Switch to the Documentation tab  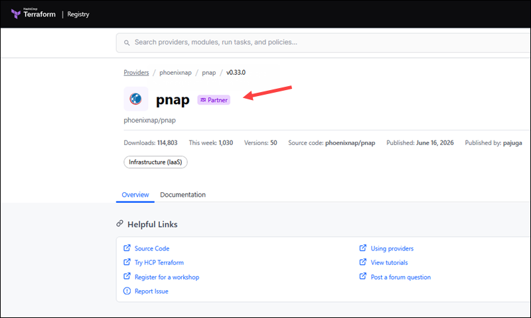(183, 195)
